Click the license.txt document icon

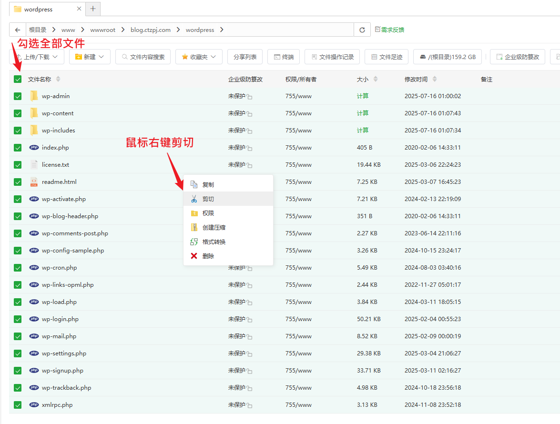(34, 165)
